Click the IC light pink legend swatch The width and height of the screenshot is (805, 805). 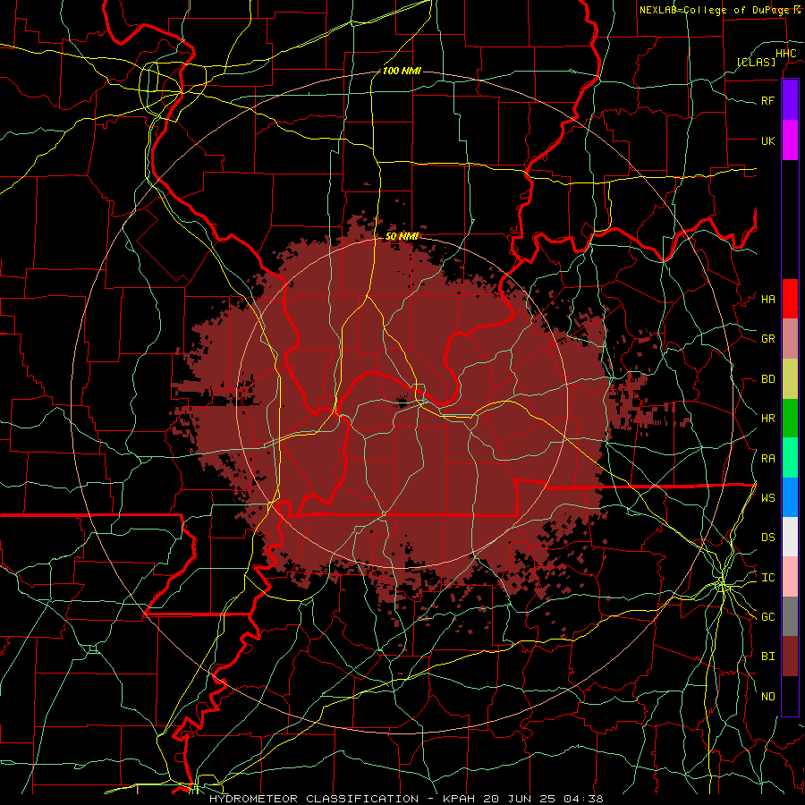pos(790,577)
